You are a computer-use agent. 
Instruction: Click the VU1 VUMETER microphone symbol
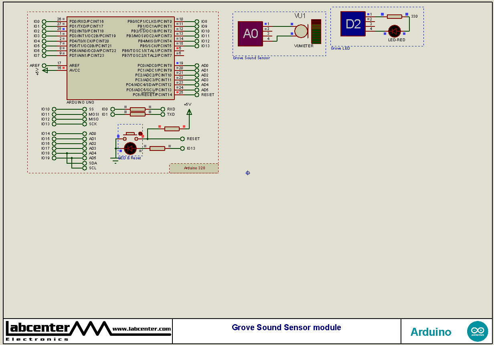point(300,30)
